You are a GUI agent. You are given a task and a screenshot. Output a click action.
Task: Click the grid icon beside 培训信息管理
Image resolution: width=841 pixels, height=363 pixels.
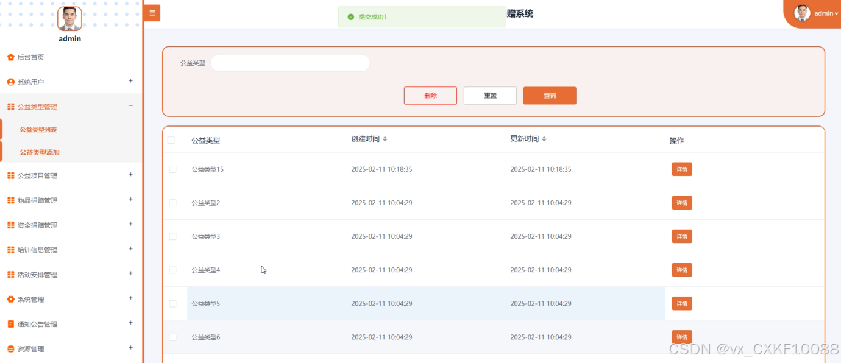point(10,250)
